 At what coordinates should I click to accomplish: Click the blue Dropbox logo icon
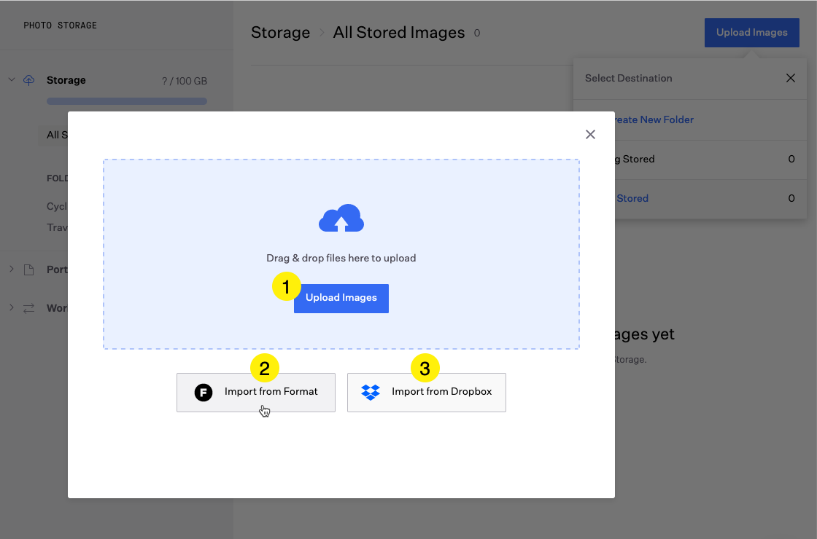click(x=371, y=393)
